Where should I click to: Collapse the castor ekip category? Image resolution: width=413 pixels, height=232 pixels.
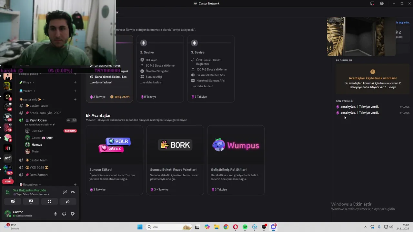(32, 99)
